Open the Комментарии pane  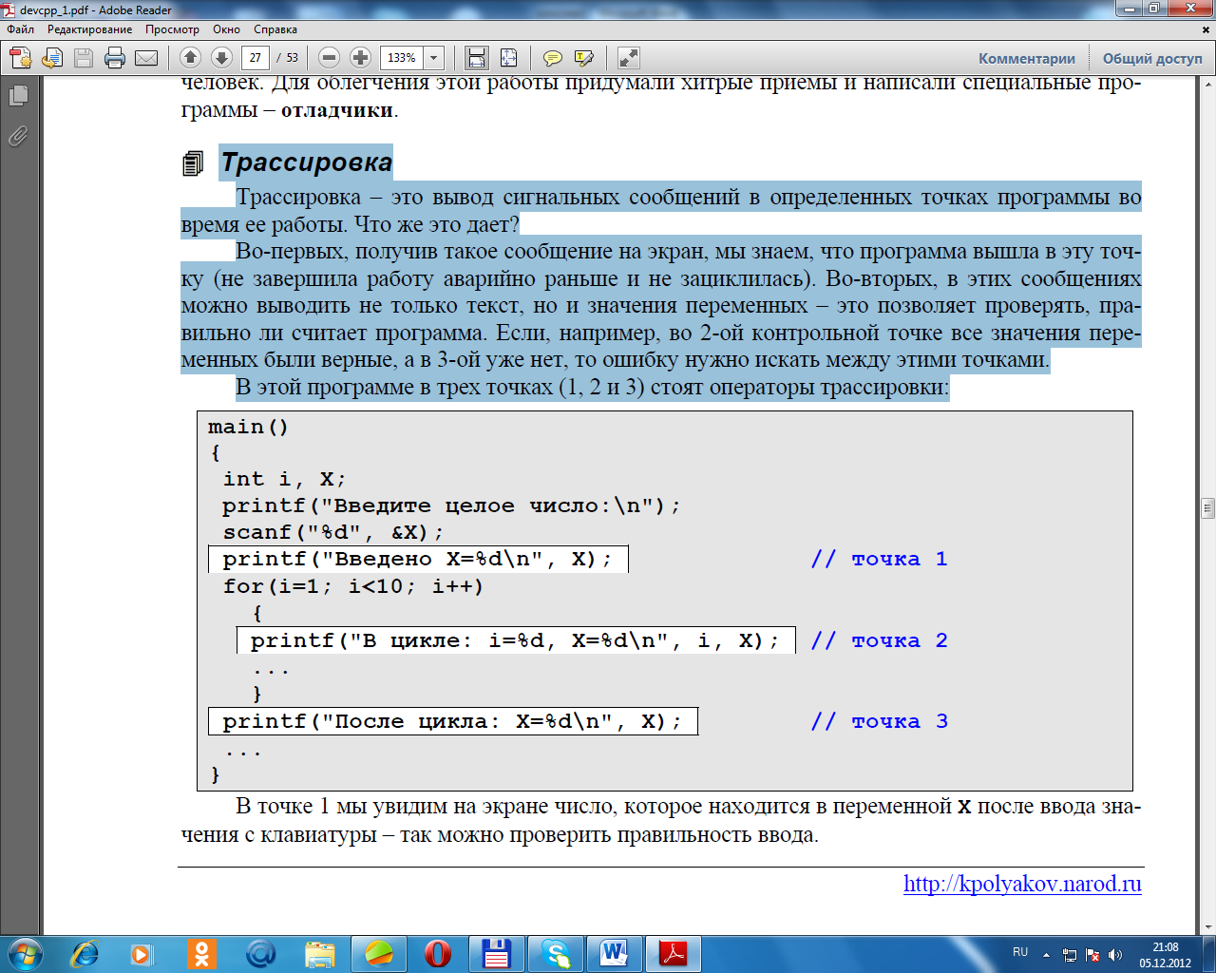pos(1027,59)
